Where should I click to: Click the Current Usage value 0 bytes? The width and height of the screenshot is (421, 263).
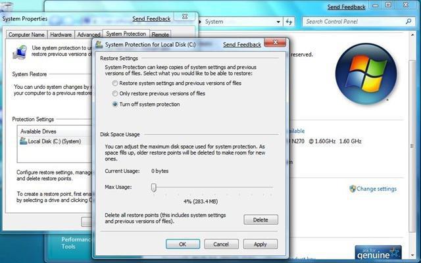(160, 171)
